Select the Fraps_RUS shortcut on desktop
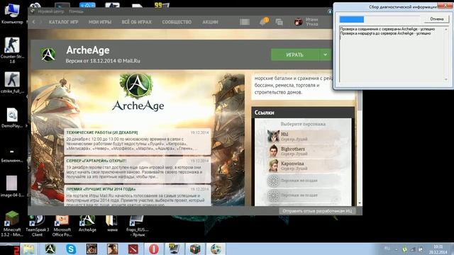Screen dimensions: 454x255 click(137, 225)
